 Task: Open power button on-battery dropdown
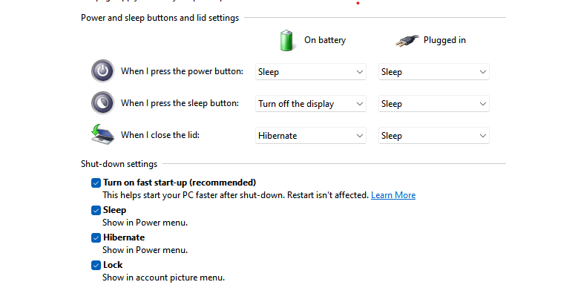click(310, 72)
